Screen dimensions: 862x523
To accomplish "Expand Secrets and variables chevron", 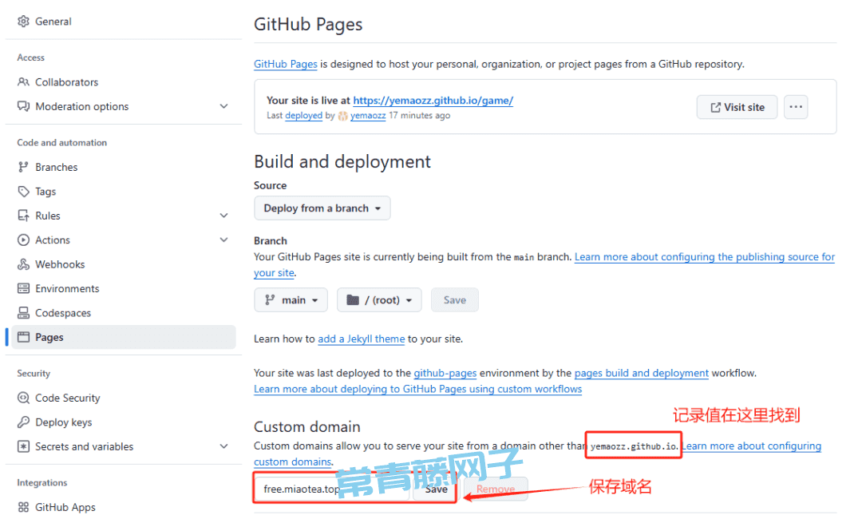I will point(223,446).
